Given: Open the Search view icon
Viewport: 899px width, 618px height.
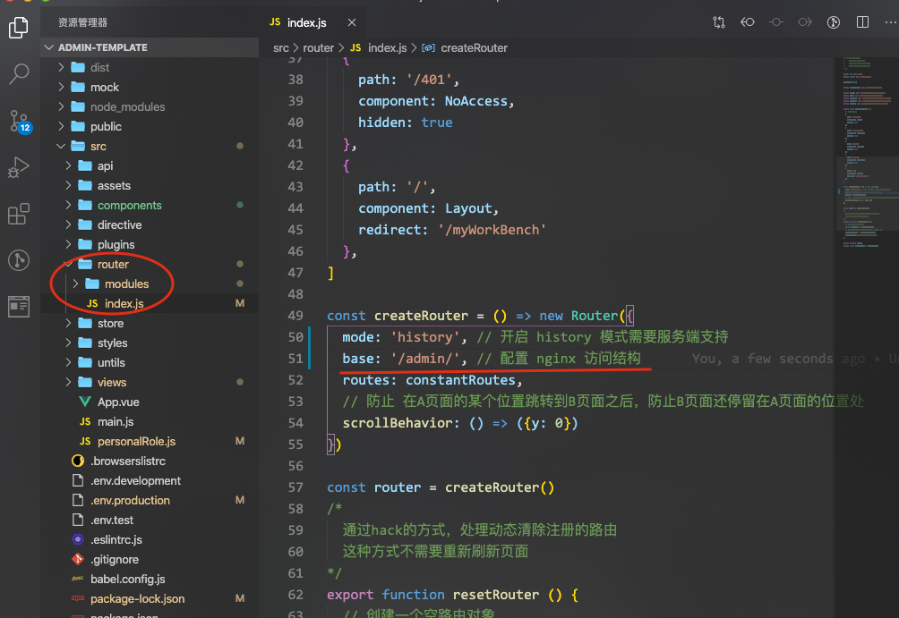Looking at the screenshot, I should (x=18, y=74).
